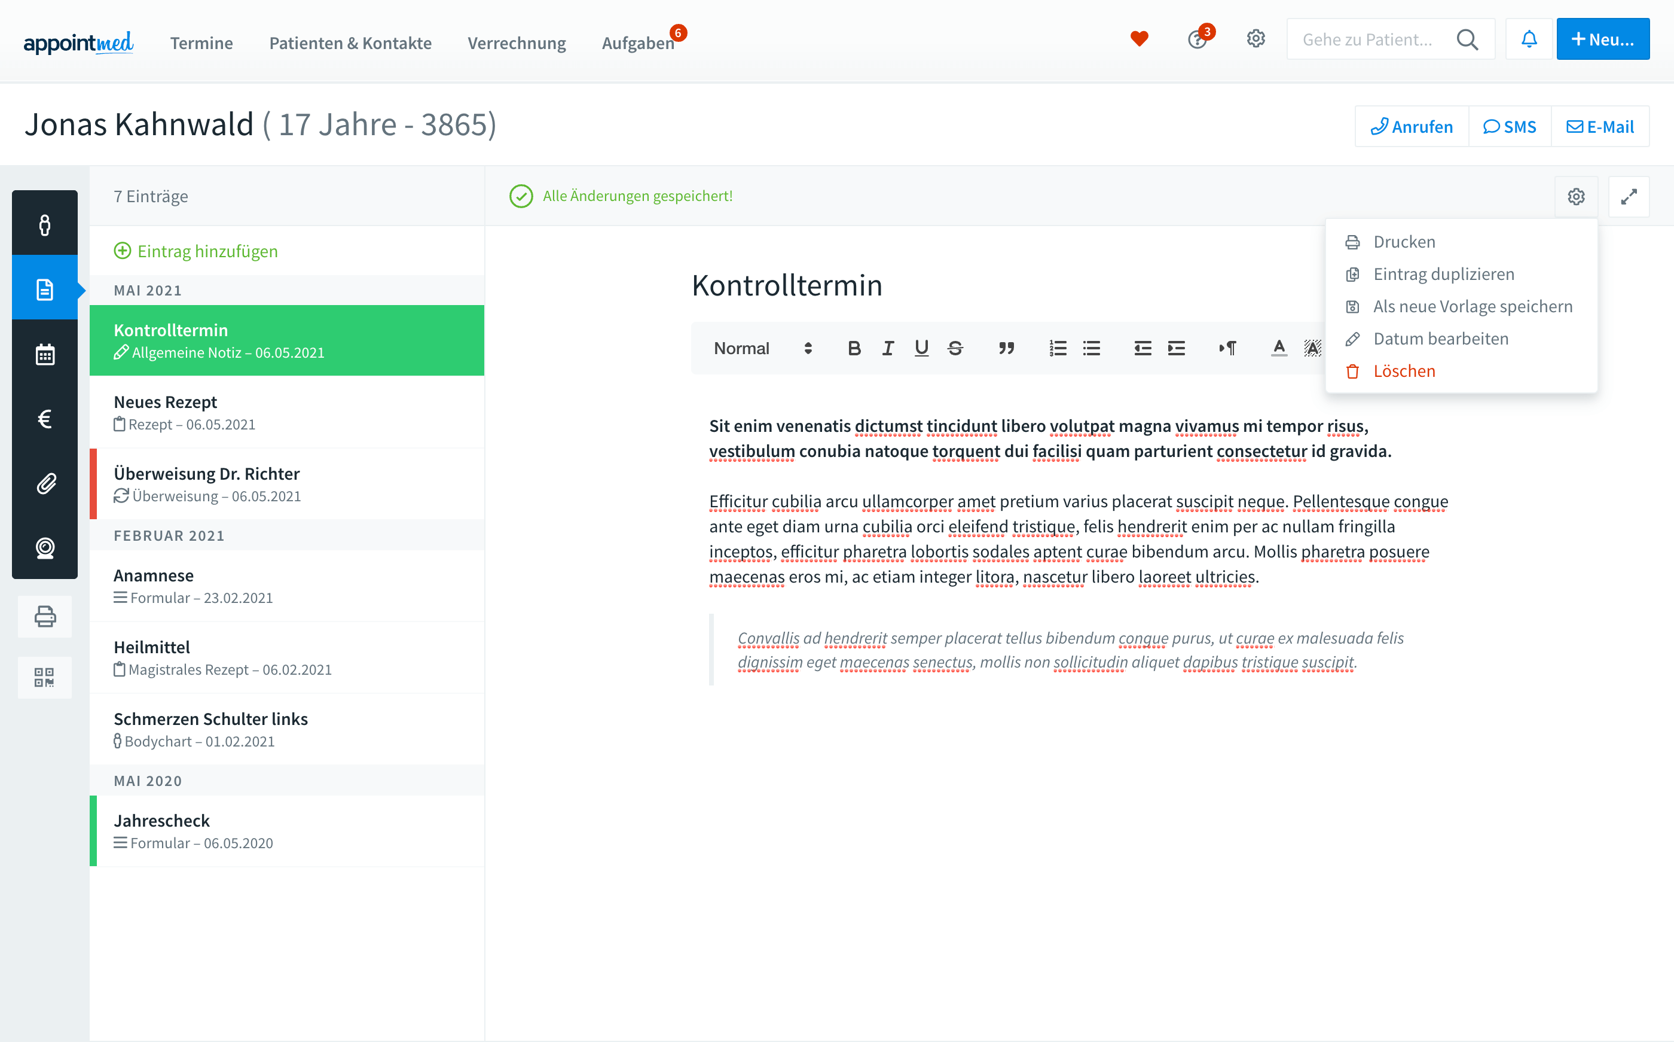Open the text background color picker
1674x1042 pixels.
(x=1312, y=349)
